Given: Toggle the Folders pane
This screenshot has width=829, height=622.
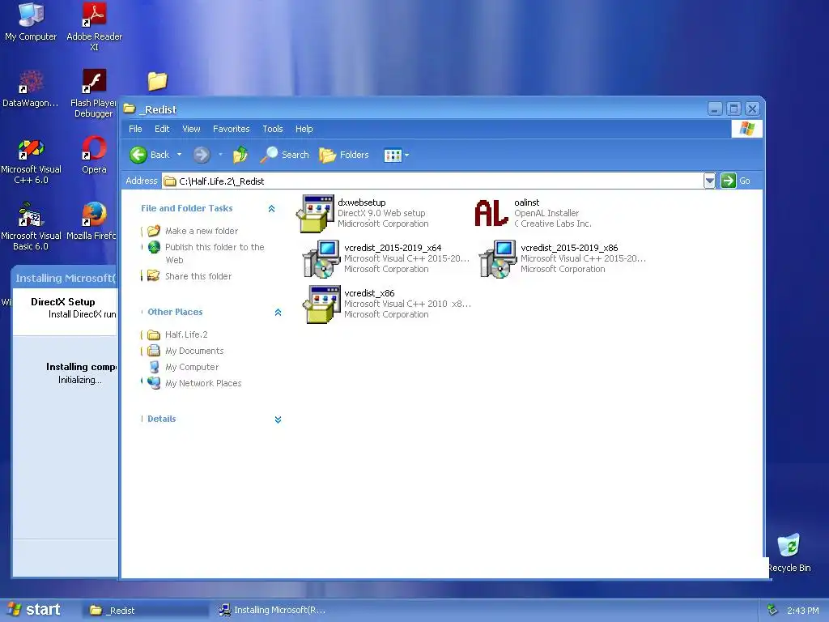Looking at the screenshot, I should (x=343, y=155).
